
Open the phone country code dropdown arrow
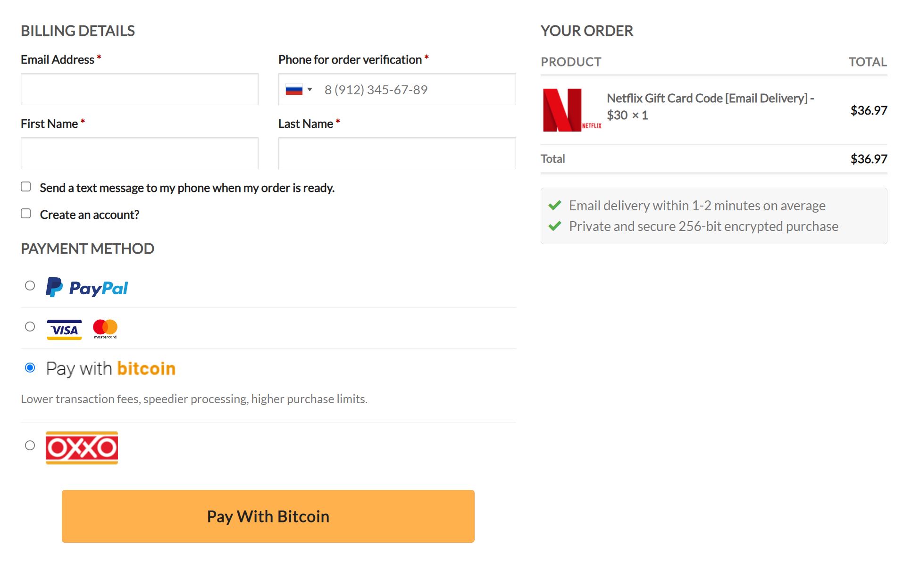[x=310, y=90]
